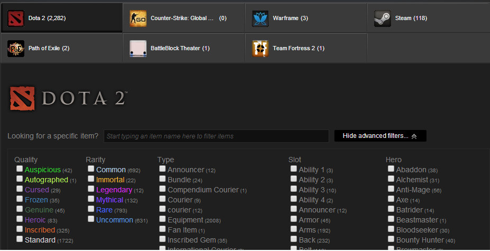Tick the Armor slot checkbox
490x251 pixels.
tap(294, 219)
